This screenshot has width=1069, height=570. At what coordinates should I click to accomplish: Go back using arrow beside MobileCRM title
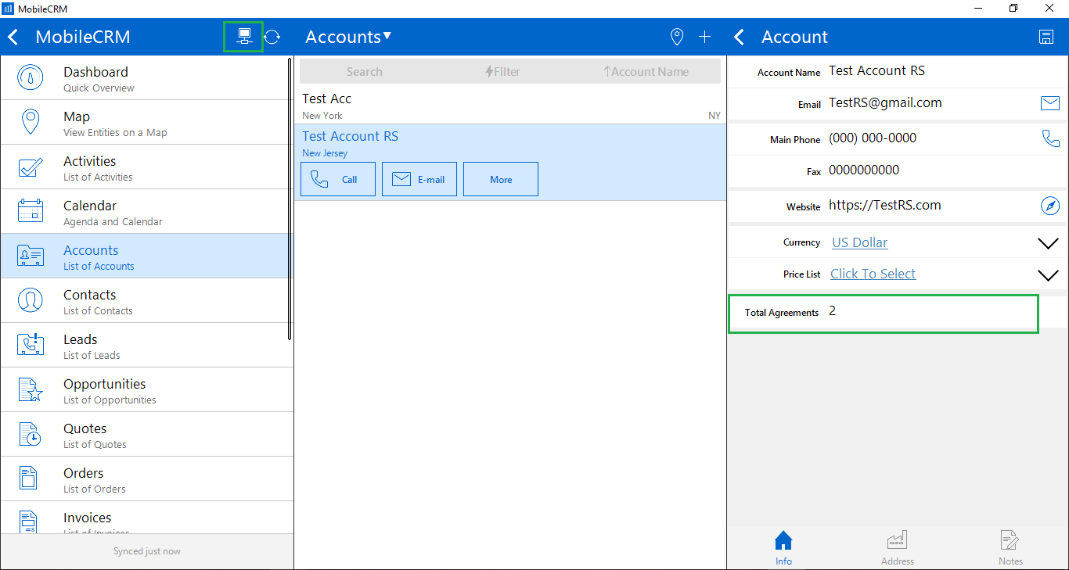coord(13,37)
